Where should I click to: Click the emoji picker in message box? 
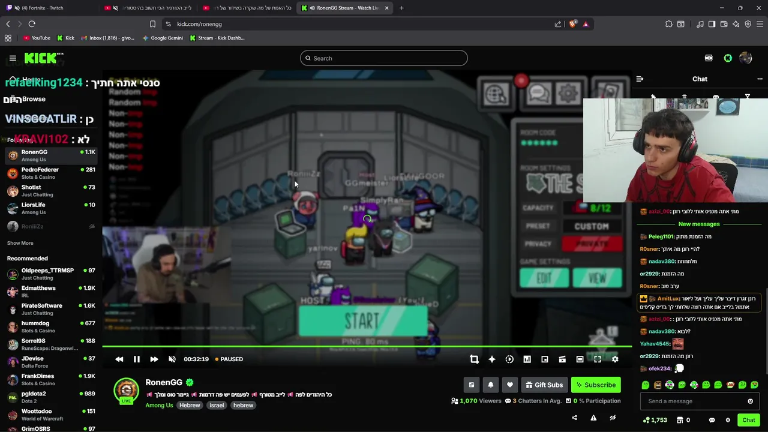pyautogui.click(x=750, y=401)
